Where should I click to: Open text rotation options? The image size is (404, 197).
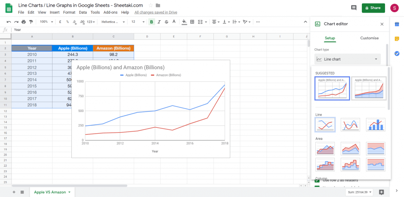pyautogui.click(x=247, y=22)
